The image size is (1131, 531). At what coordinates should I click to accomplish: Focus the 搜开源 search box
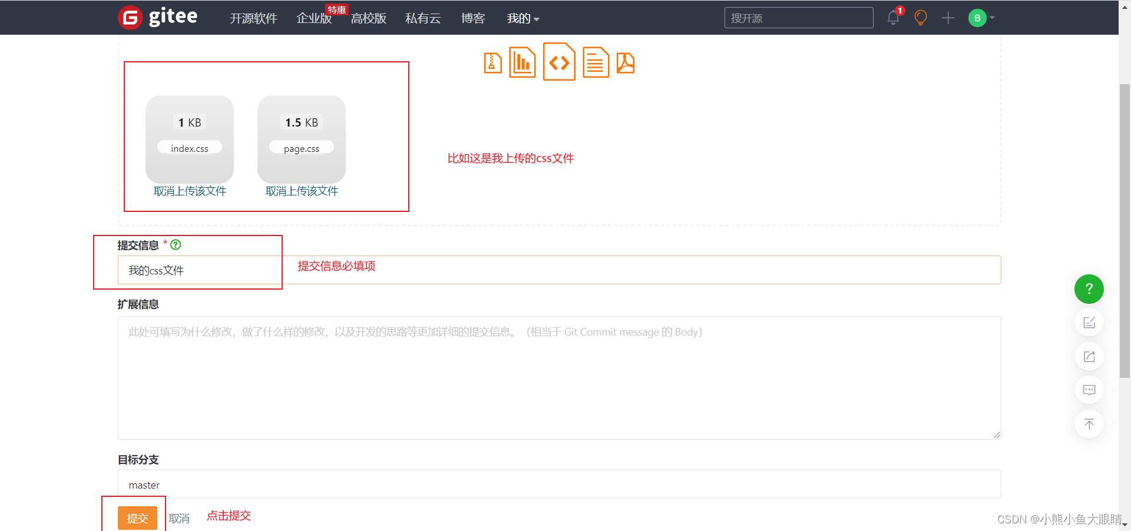[799, 18]
